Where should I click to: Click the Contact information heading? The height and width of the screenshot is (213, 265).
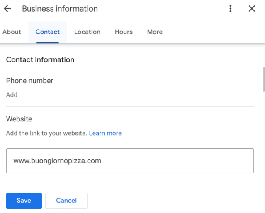(x=40, y=59)
